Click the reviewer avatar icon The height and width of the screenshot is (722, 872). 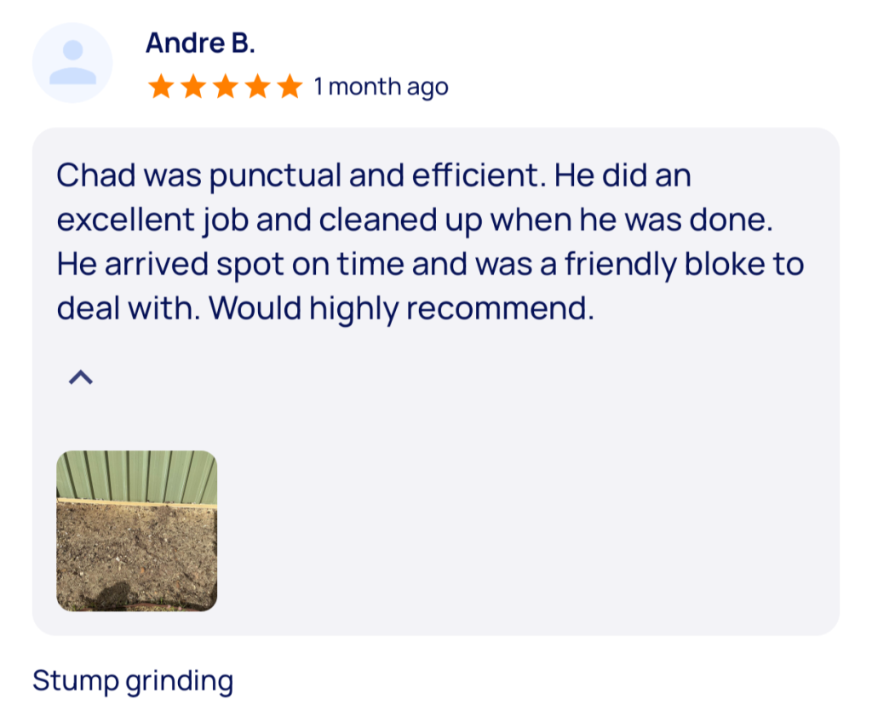coord(72,63)
